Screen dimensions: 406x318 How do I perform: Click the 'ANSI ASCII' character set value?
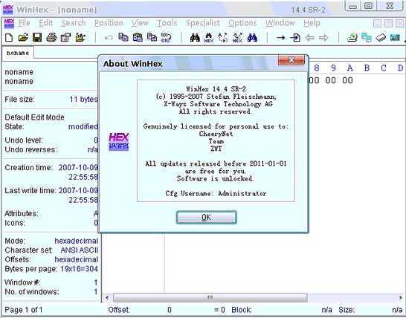coord(80,250)
